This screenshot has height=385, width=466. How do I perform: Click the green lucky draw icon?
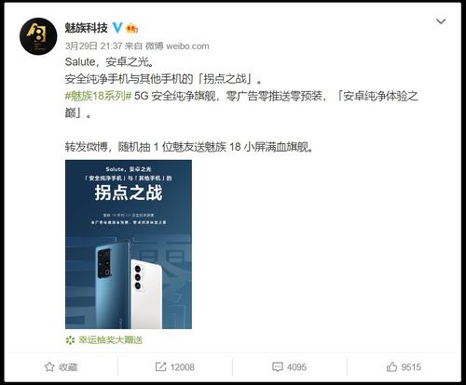pos(70,340)
